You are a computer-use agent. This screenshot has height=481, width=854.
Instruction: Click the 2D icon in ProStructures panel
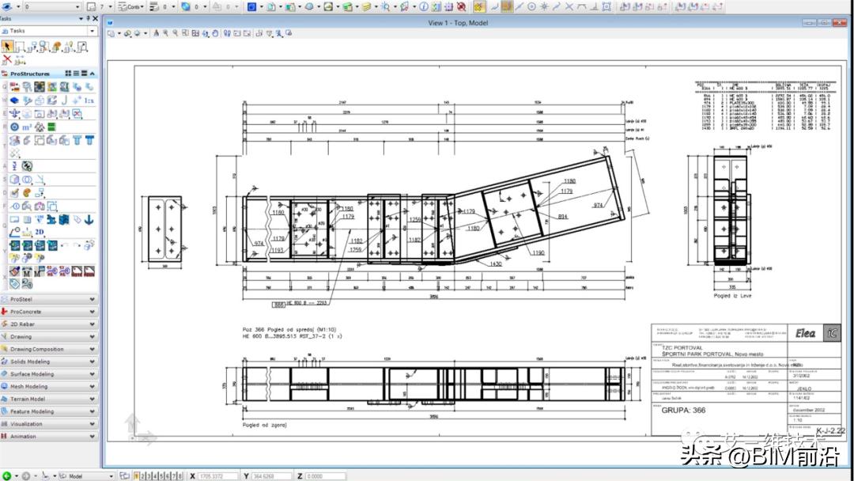point(40,232)
